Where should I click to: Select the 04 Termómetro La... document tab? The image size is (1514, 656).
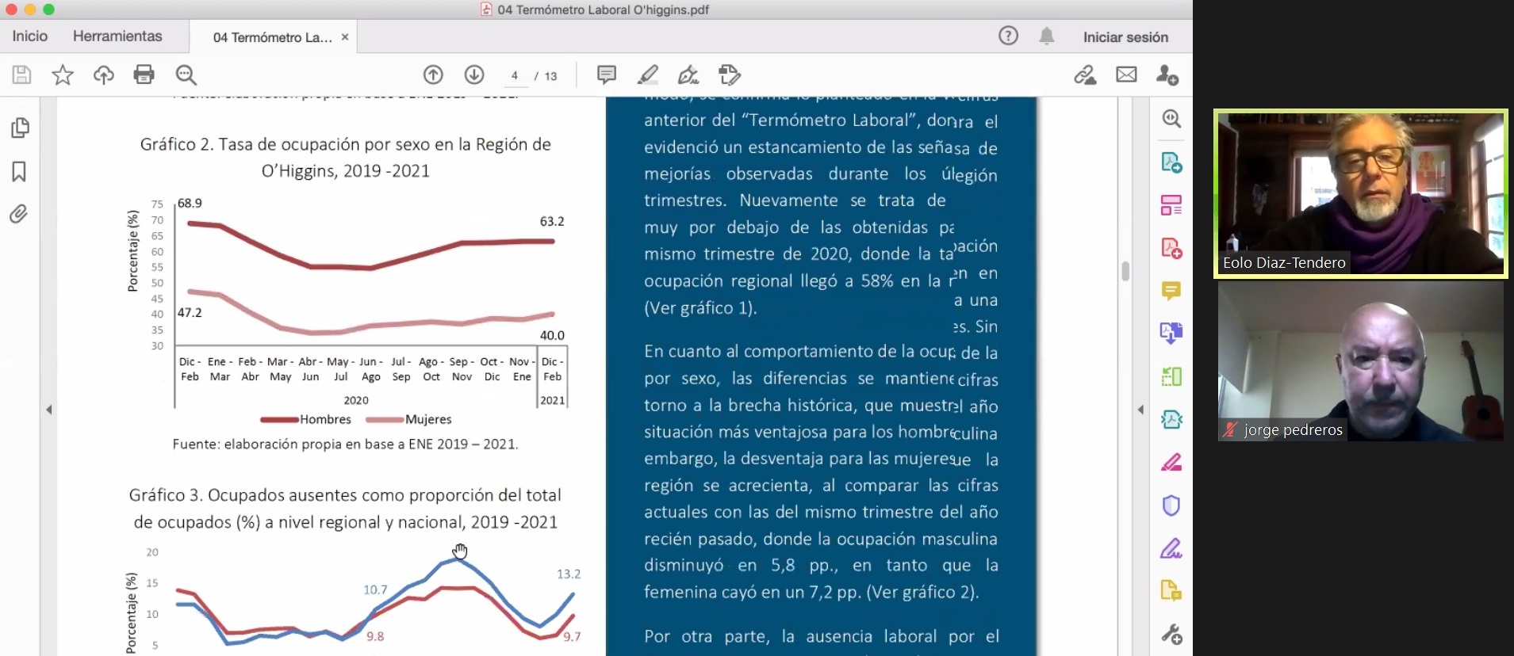[272, 37]
